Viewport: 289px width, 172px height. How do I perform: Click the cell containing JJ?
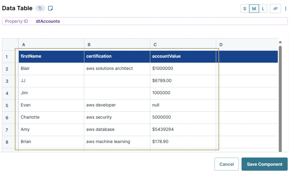coord(51,81)
